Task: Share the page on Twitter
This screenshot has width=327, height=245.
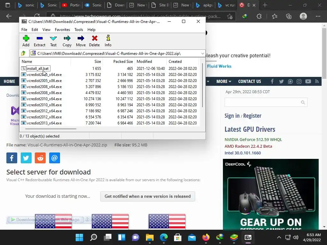Action: pos(26,158)
